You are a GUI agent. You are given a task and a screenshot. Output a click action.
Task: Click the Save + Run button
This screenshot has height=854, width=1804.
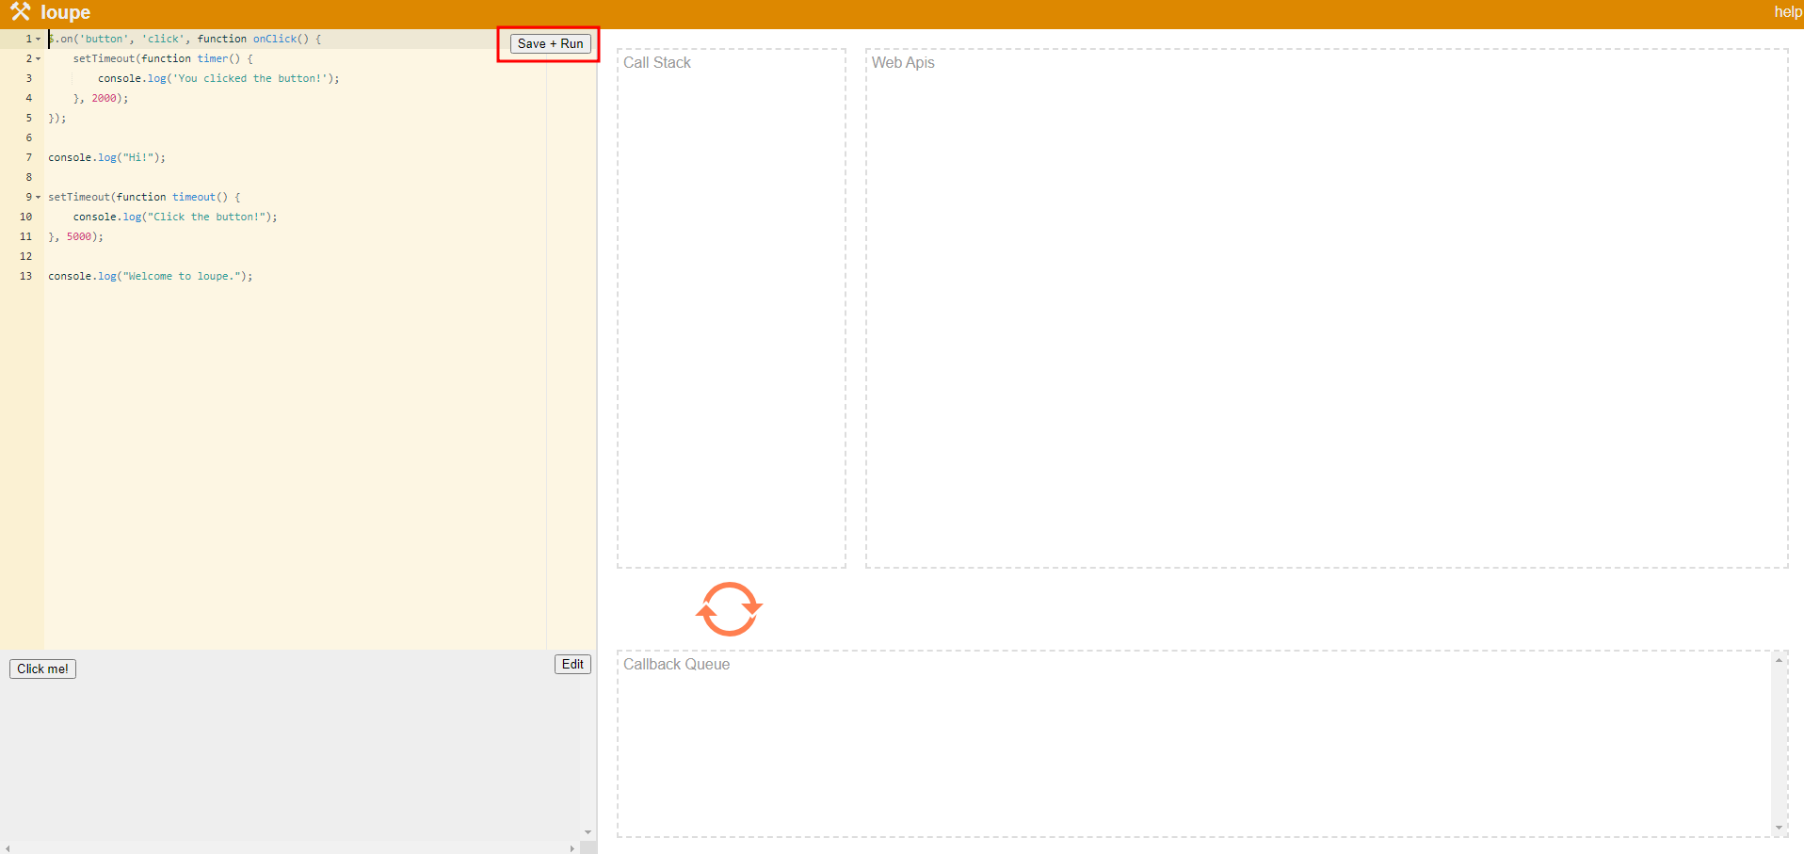click(x=550, y=43)
